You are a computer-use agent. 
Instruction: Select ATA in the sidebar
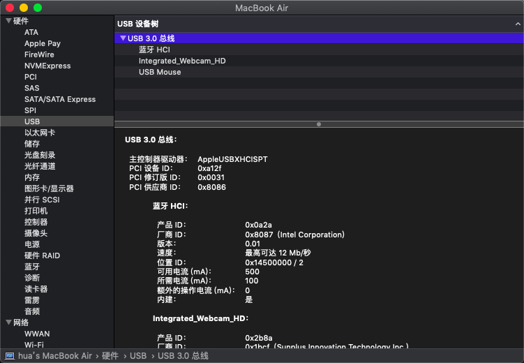(31, 32)
